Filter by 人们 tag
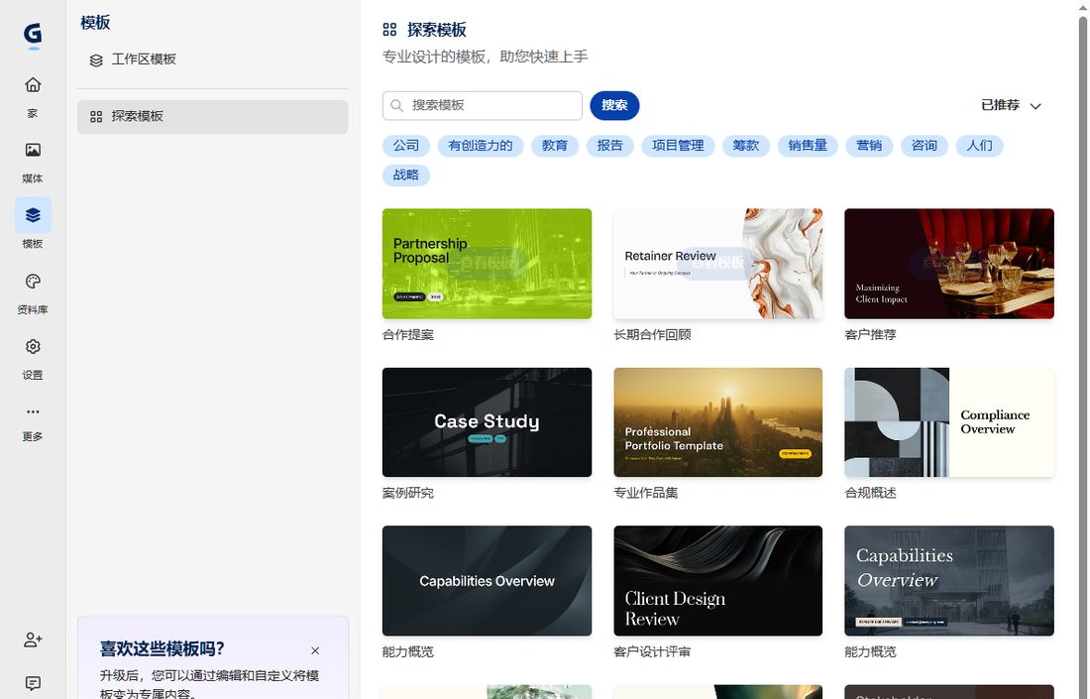 pyautogui.click(x=979, y=146)
